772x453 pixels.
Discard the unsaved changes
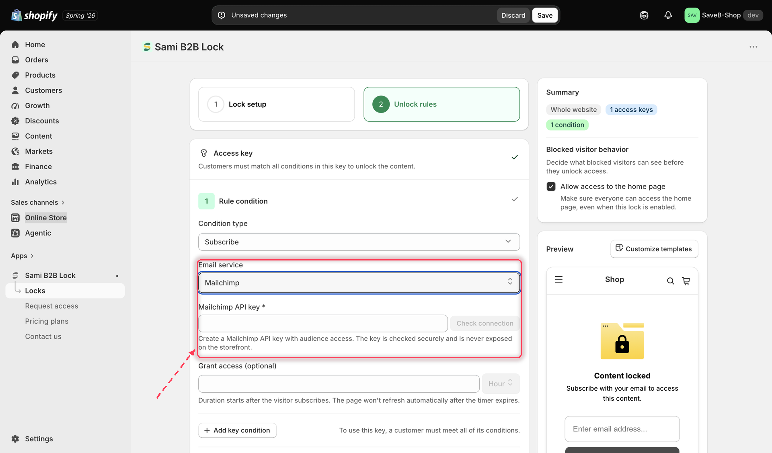coord(513,15)
